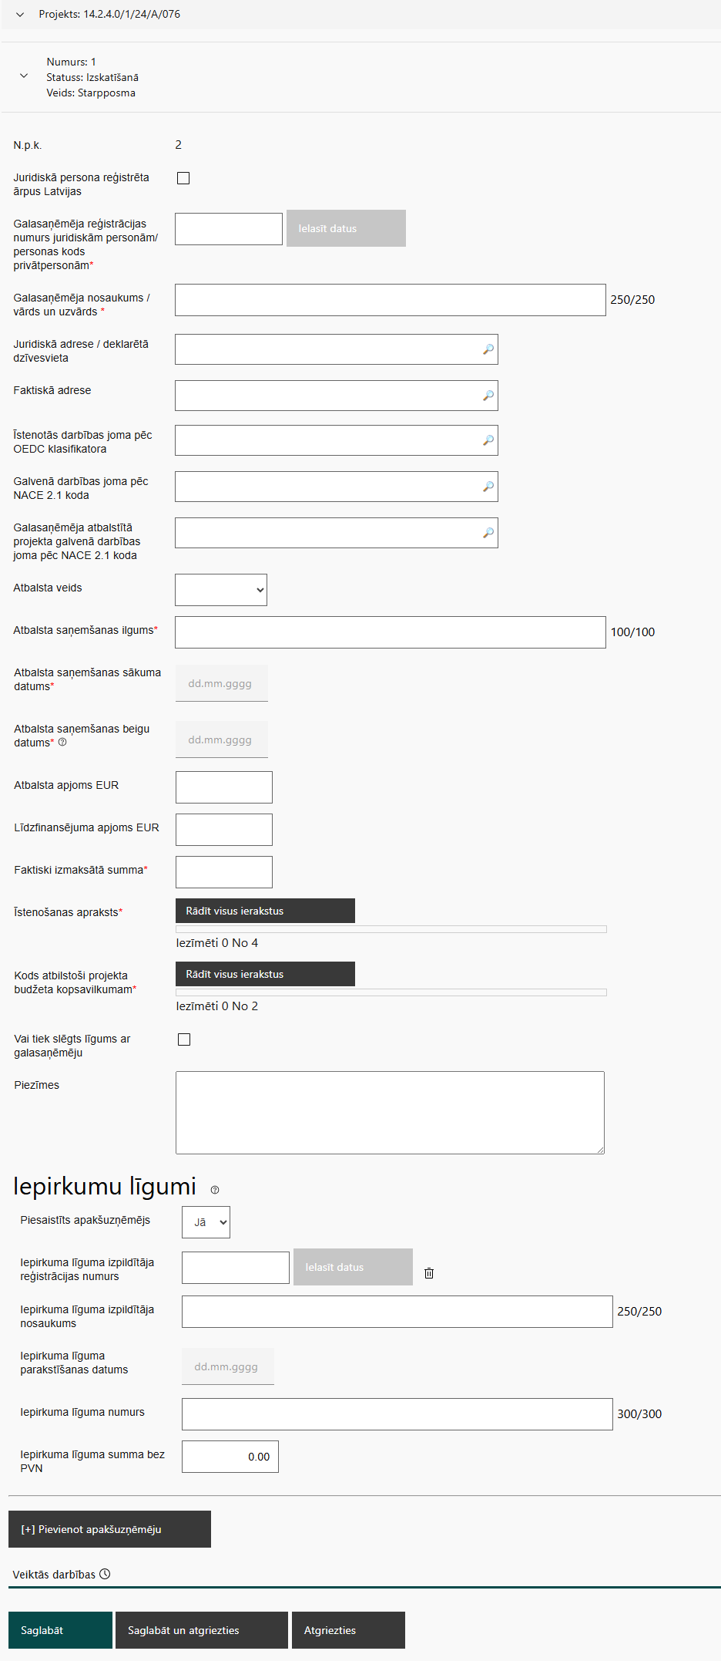Click search icon in Juridiskā adrese field
Viewport: 721px width, 1661px height.
[488, 350]
